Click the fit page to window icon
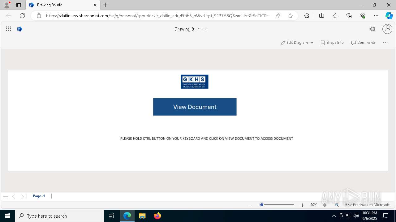This screenshot has height=222, width=396. pos(325,205)
